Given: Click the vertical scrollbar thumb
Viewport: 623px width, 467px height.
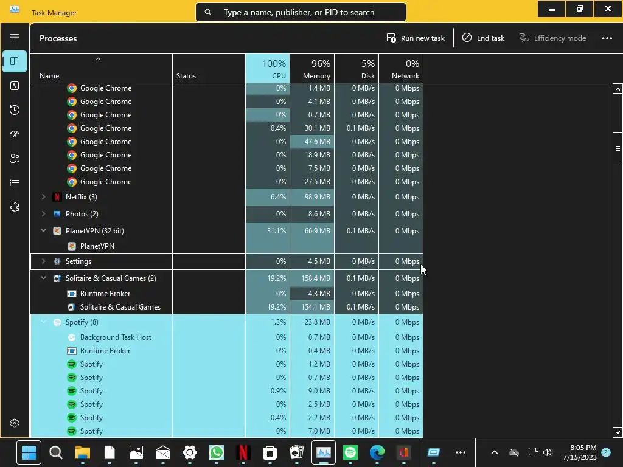Looking at the screenshot, I should (618, 148).
